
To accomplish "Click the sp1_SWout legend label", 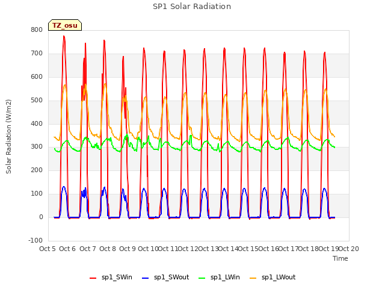I will coord(171,277).
